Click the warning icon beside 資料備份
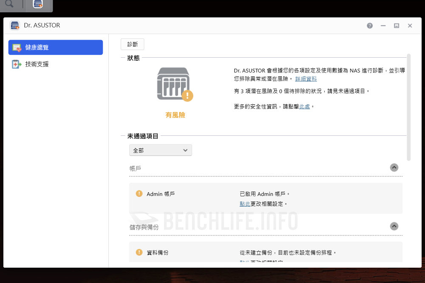Screen dimensions: 425x283 click(x=139, y=252)
